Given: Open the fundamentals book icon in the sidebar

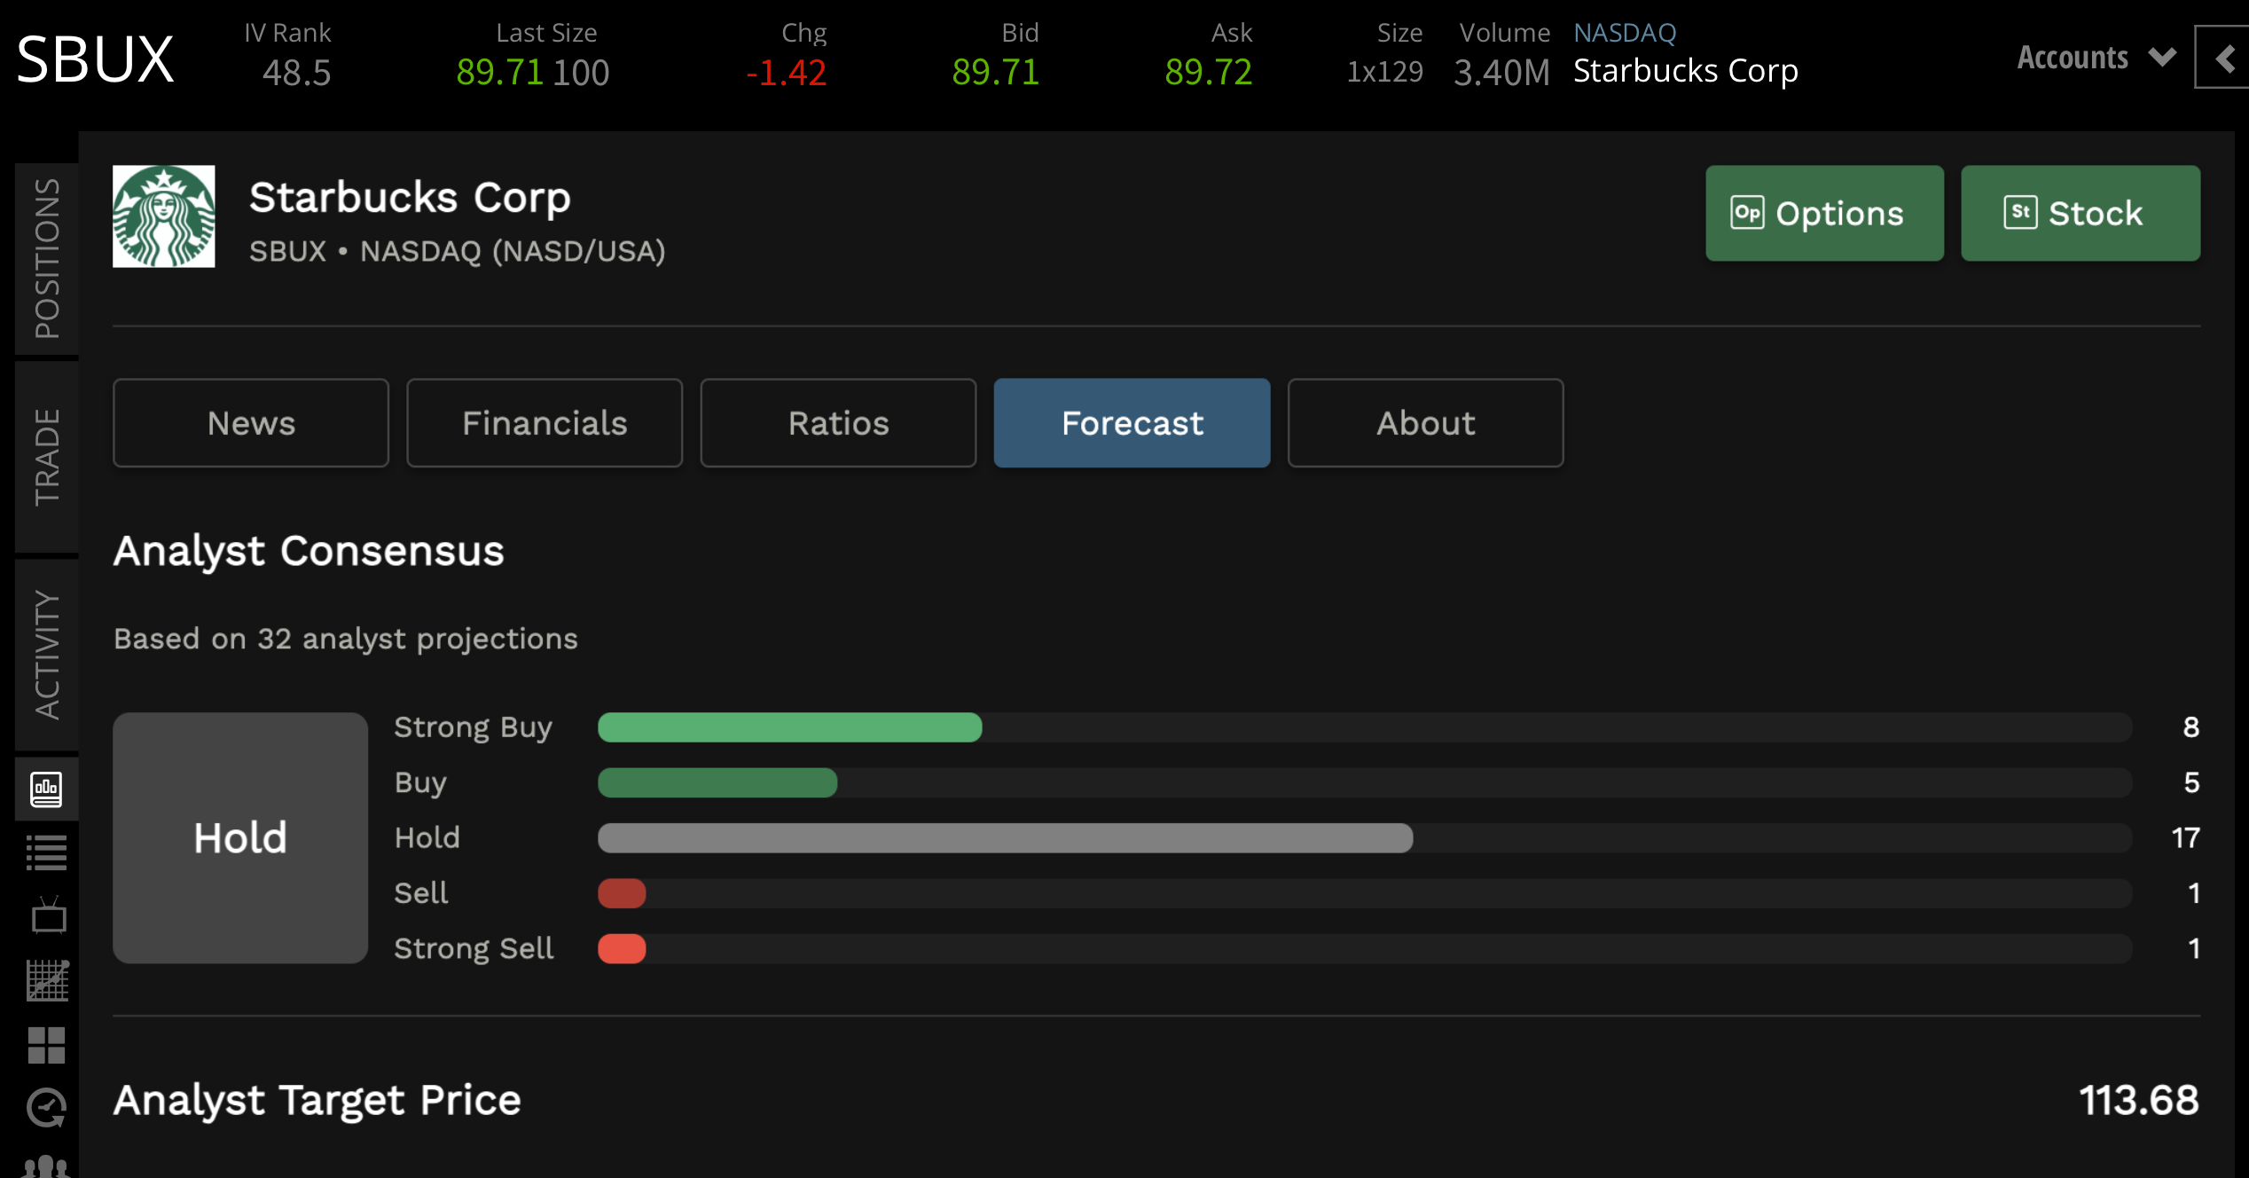Looking at the screenshot, I should point(46,789).
